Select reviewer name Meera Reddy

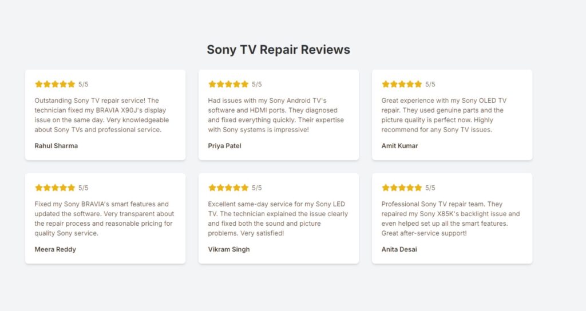coord(55,249)
